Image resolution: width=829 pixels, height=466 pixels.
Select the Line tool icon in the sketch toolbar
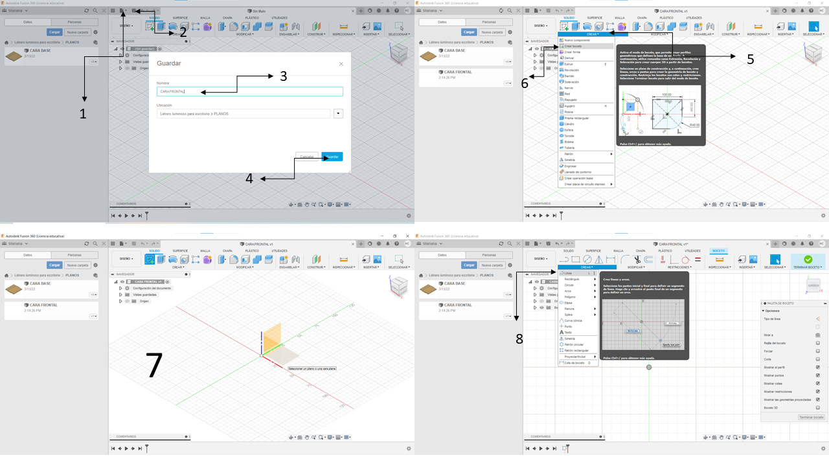[564, 260]
